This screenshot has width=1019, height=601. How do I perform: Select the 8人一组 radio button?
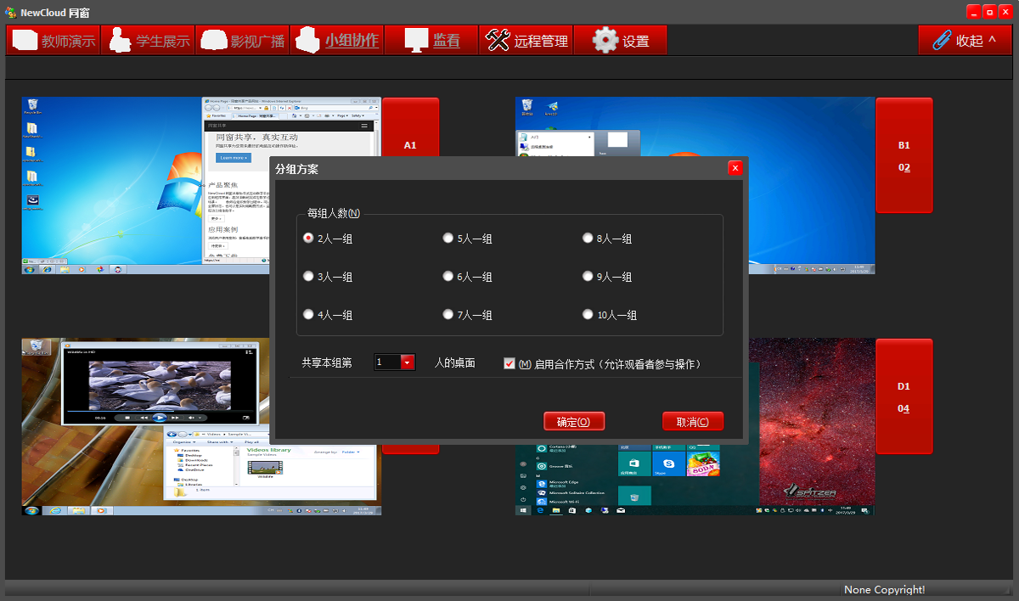tap(607, 239)
